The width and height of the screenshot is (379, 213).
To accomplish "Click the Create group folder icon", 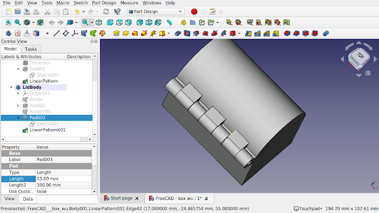I will pos(192,22).
